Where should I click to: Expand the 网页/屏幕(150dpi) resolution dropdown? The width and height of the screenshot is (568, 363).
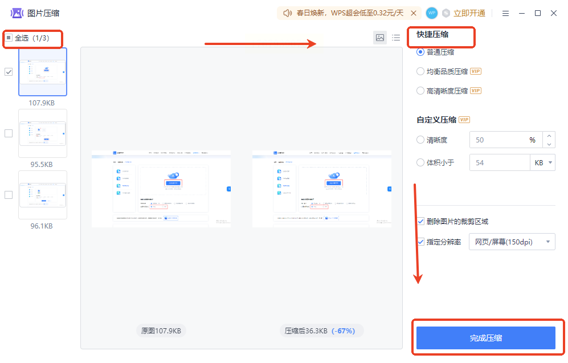tap(512, 242)
